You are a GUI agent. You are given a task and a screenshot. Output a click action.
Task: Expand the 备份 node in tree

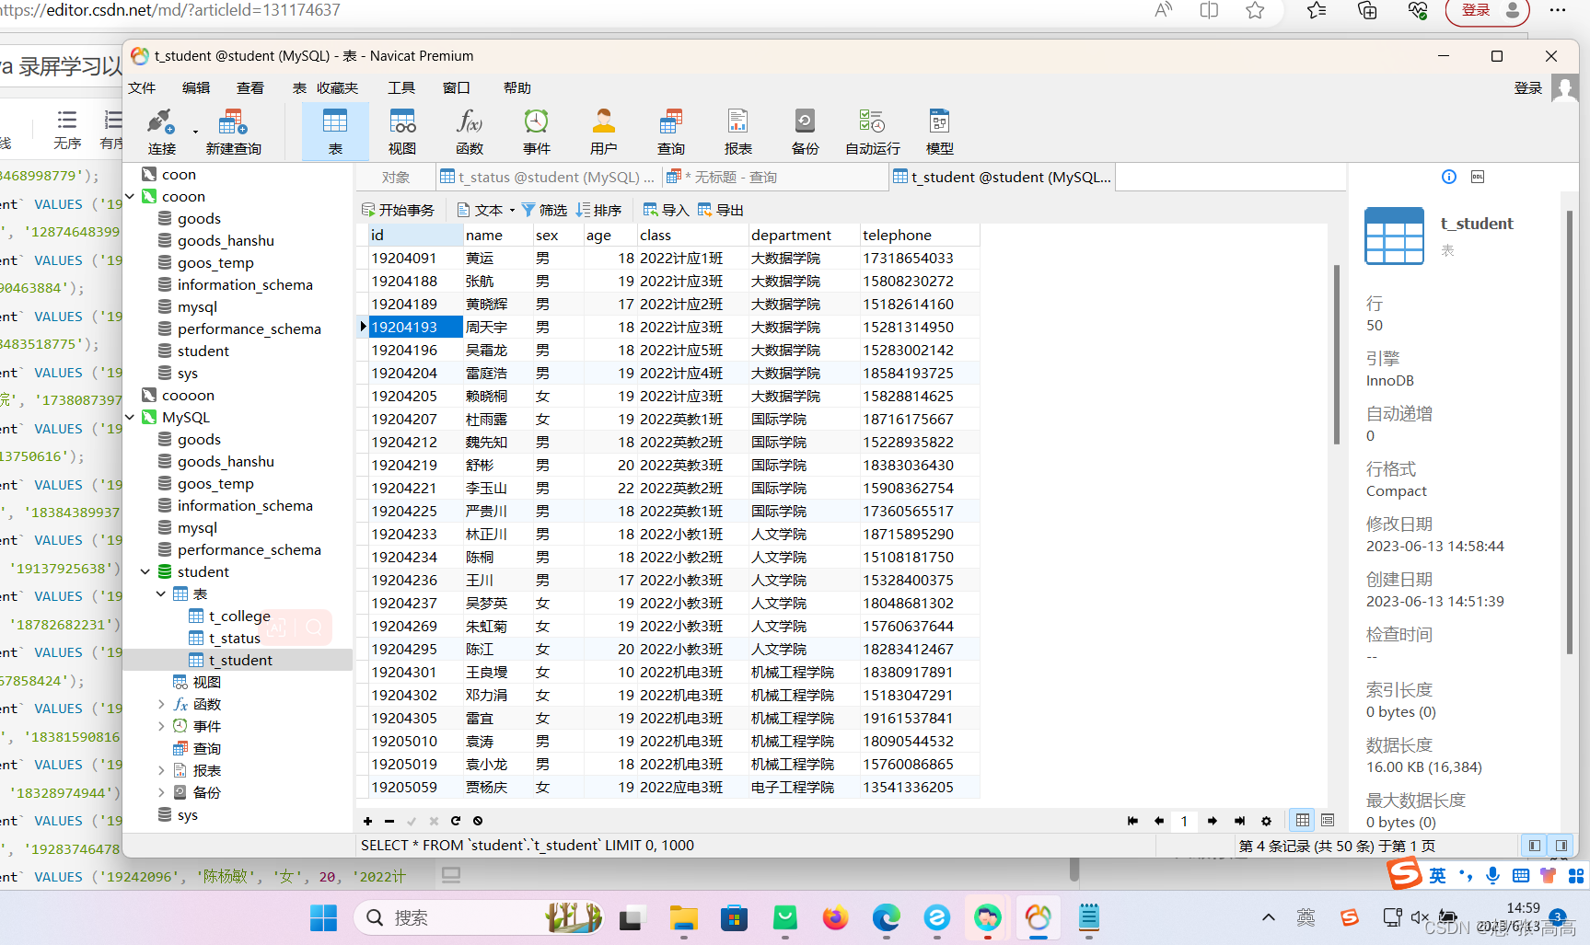pos(161,793)
